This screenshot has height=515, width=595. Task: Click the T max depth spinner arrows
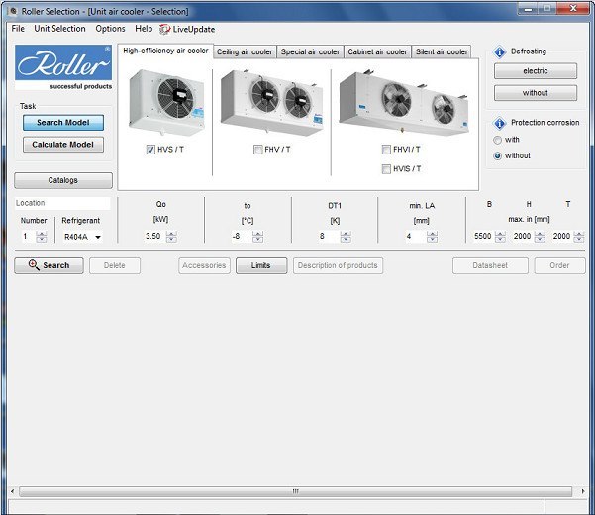(579, 237)
